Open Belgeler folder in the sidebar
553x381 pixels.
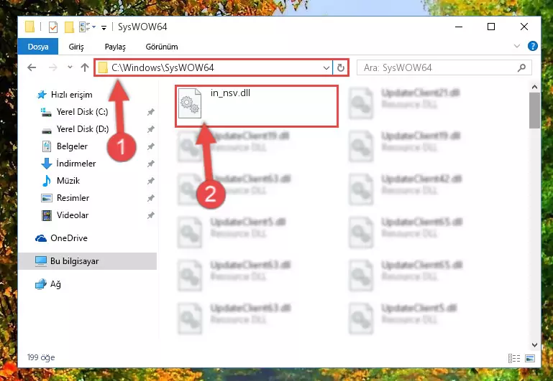[x=72, y=146]
